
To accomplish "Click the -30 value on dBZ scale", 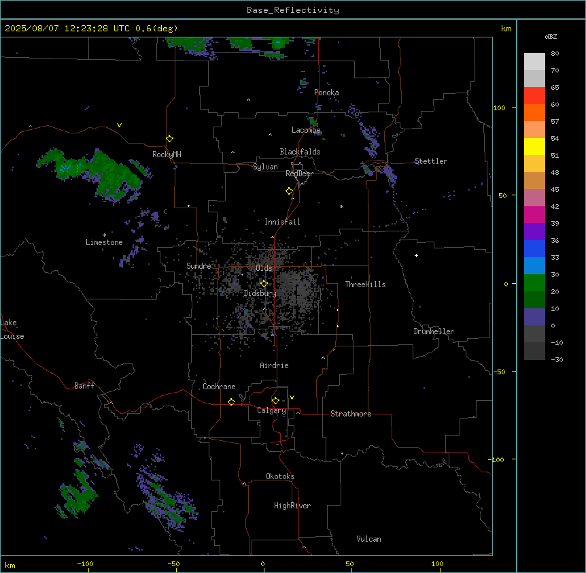I will coord(557,359).
